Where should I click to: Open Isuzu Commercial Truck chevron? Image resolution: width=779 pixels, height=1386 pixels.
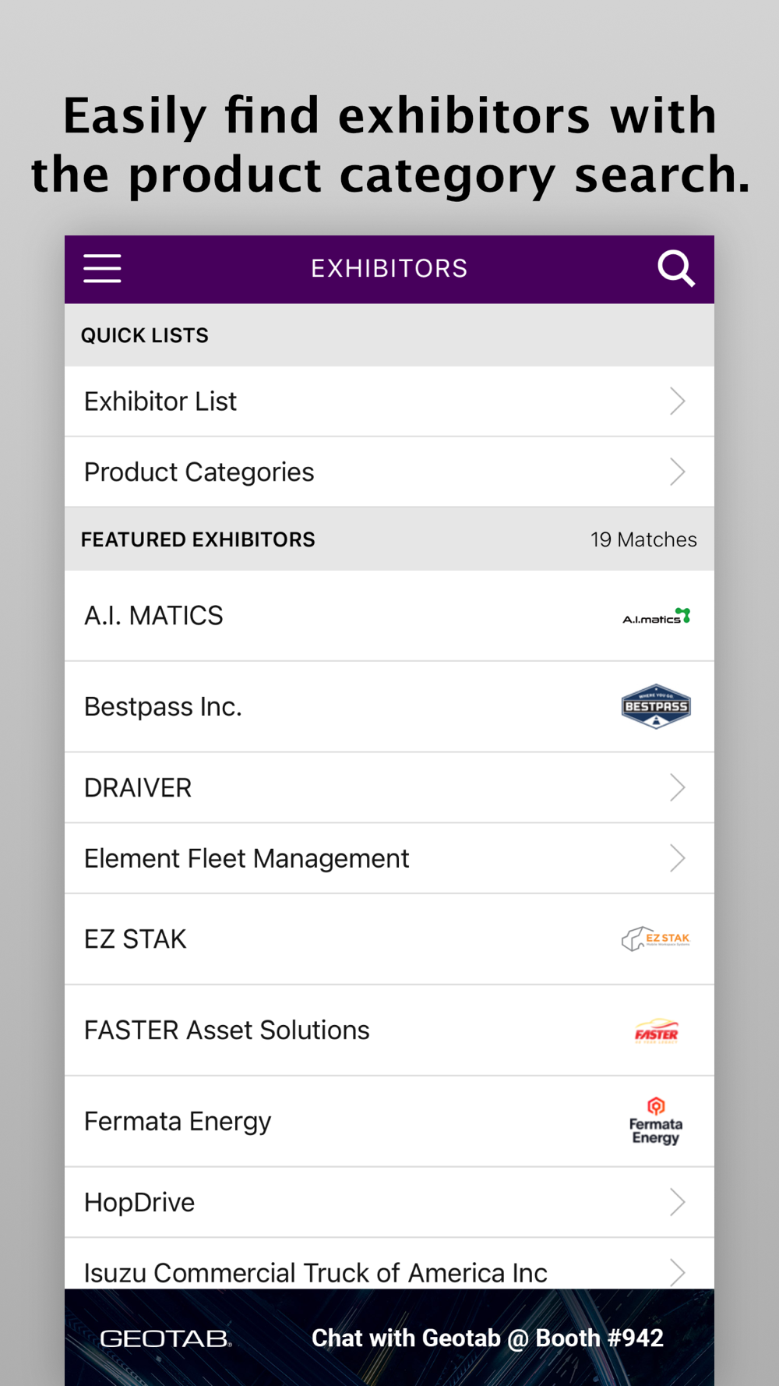tap(678, 1272)
